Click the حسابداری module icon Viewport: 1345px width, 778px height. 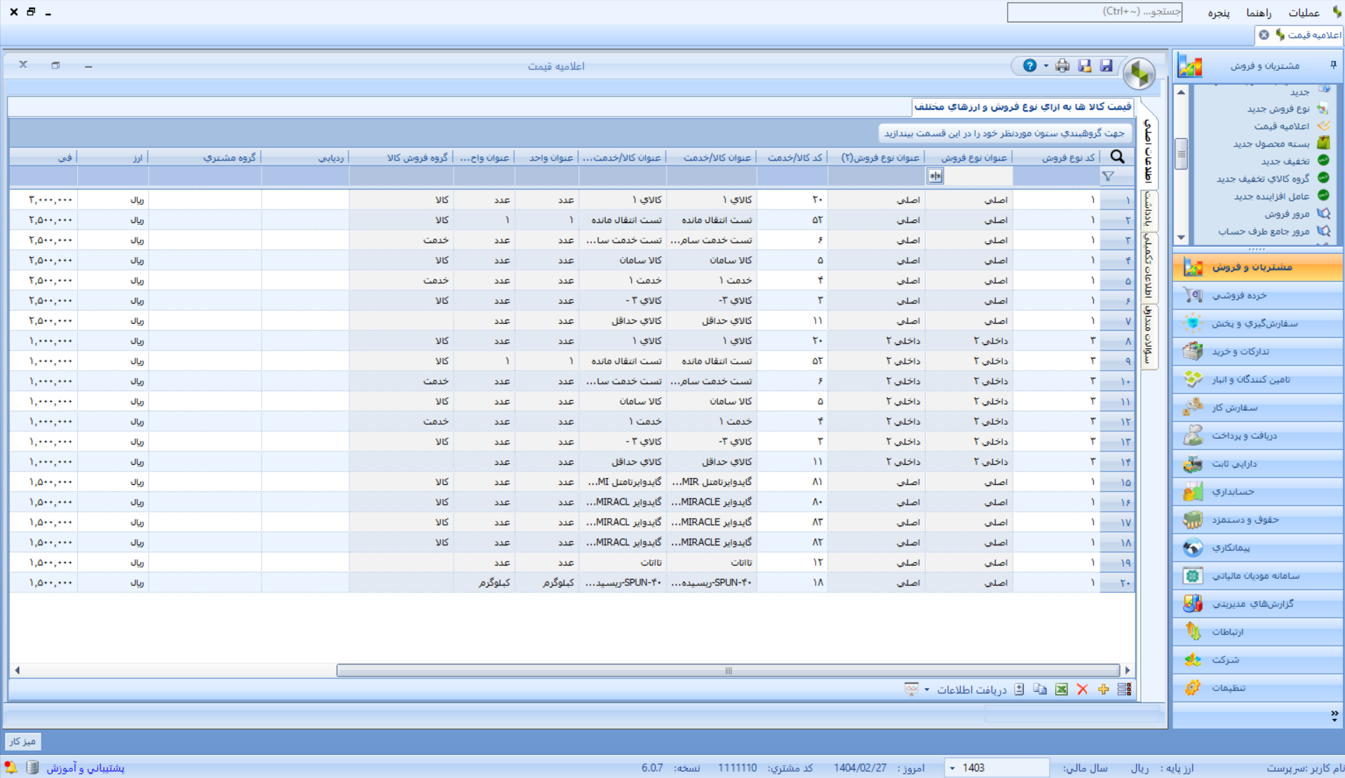click(1193, 491)
